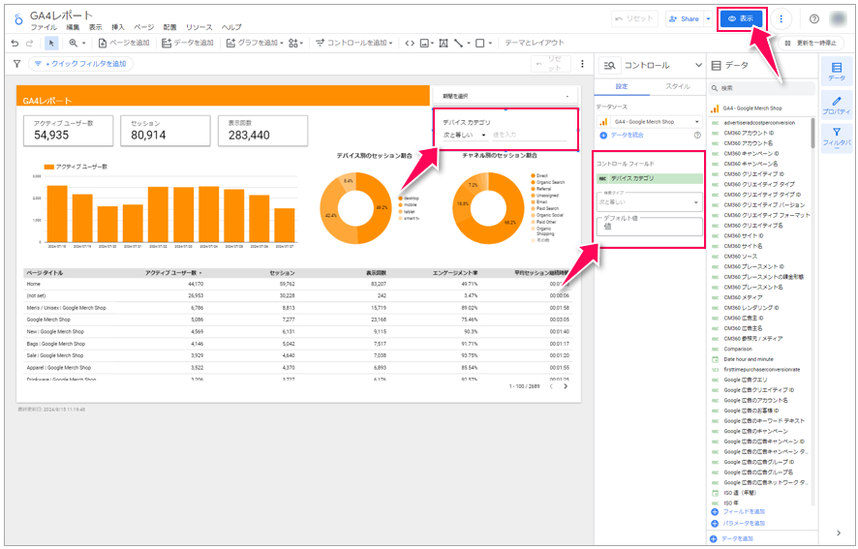Go to next table page arrow
Screen dimensions: 858x549
click(x=566, y=386)
